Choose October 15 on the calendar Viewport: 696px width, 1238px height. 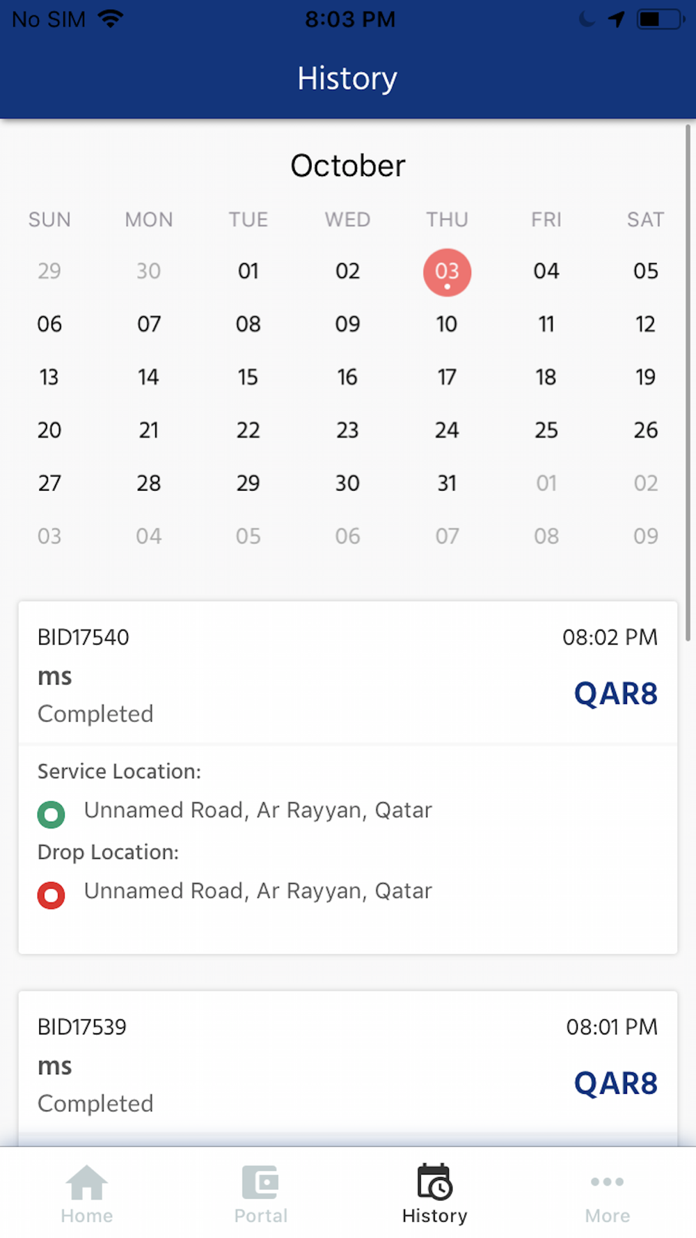pos(248,377)
